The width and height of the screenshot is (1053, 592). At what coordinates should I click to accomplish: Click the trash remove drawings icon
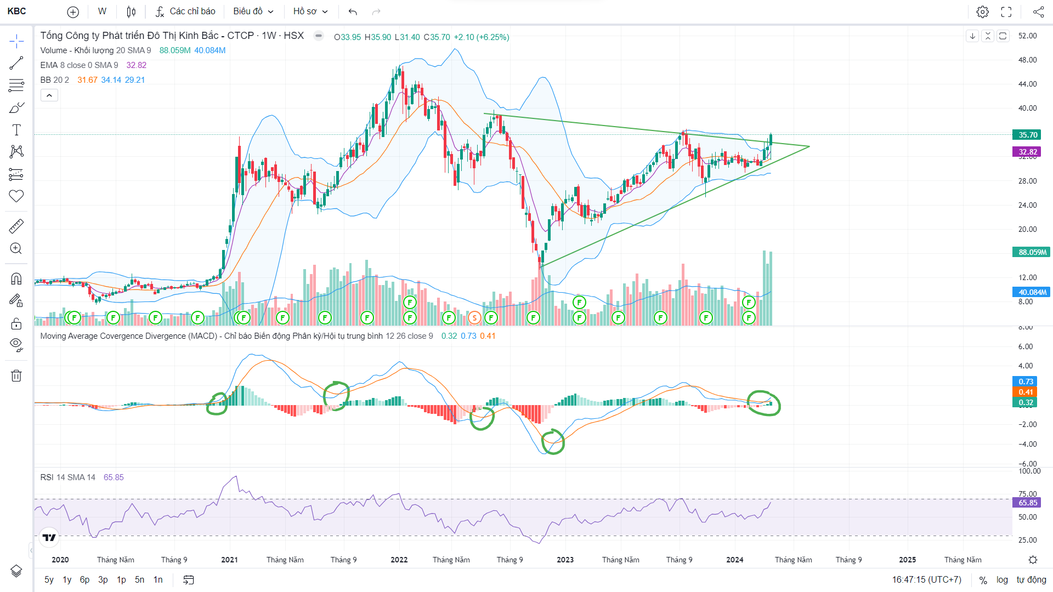tap(16, 375)
